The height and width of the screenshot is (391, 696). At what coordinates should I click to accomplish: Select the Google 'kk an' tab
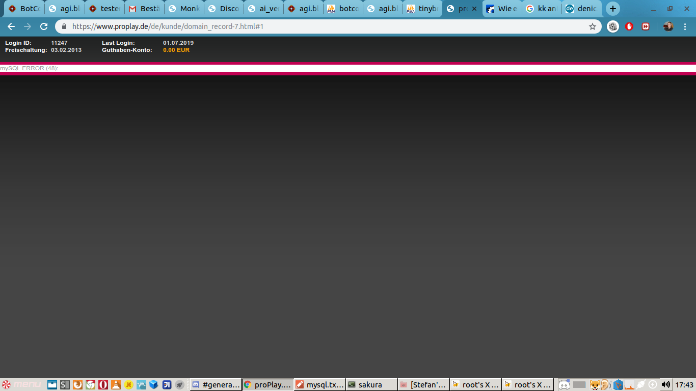pyautogui.click(x=542, y=9)
